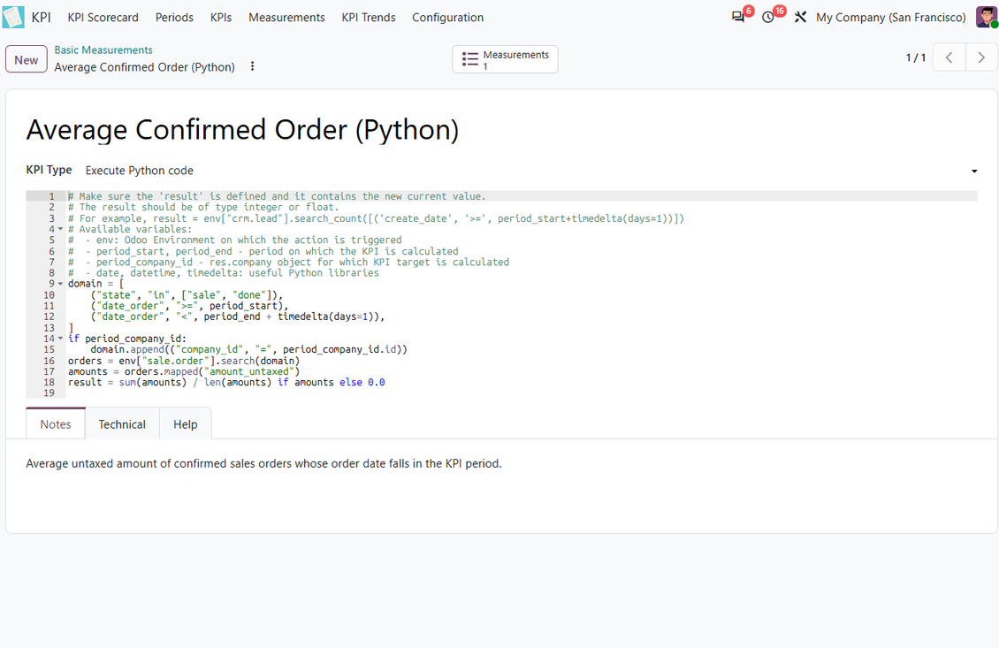
Task: Open the KPI Scorecard menu
Action: coord(103,17)
